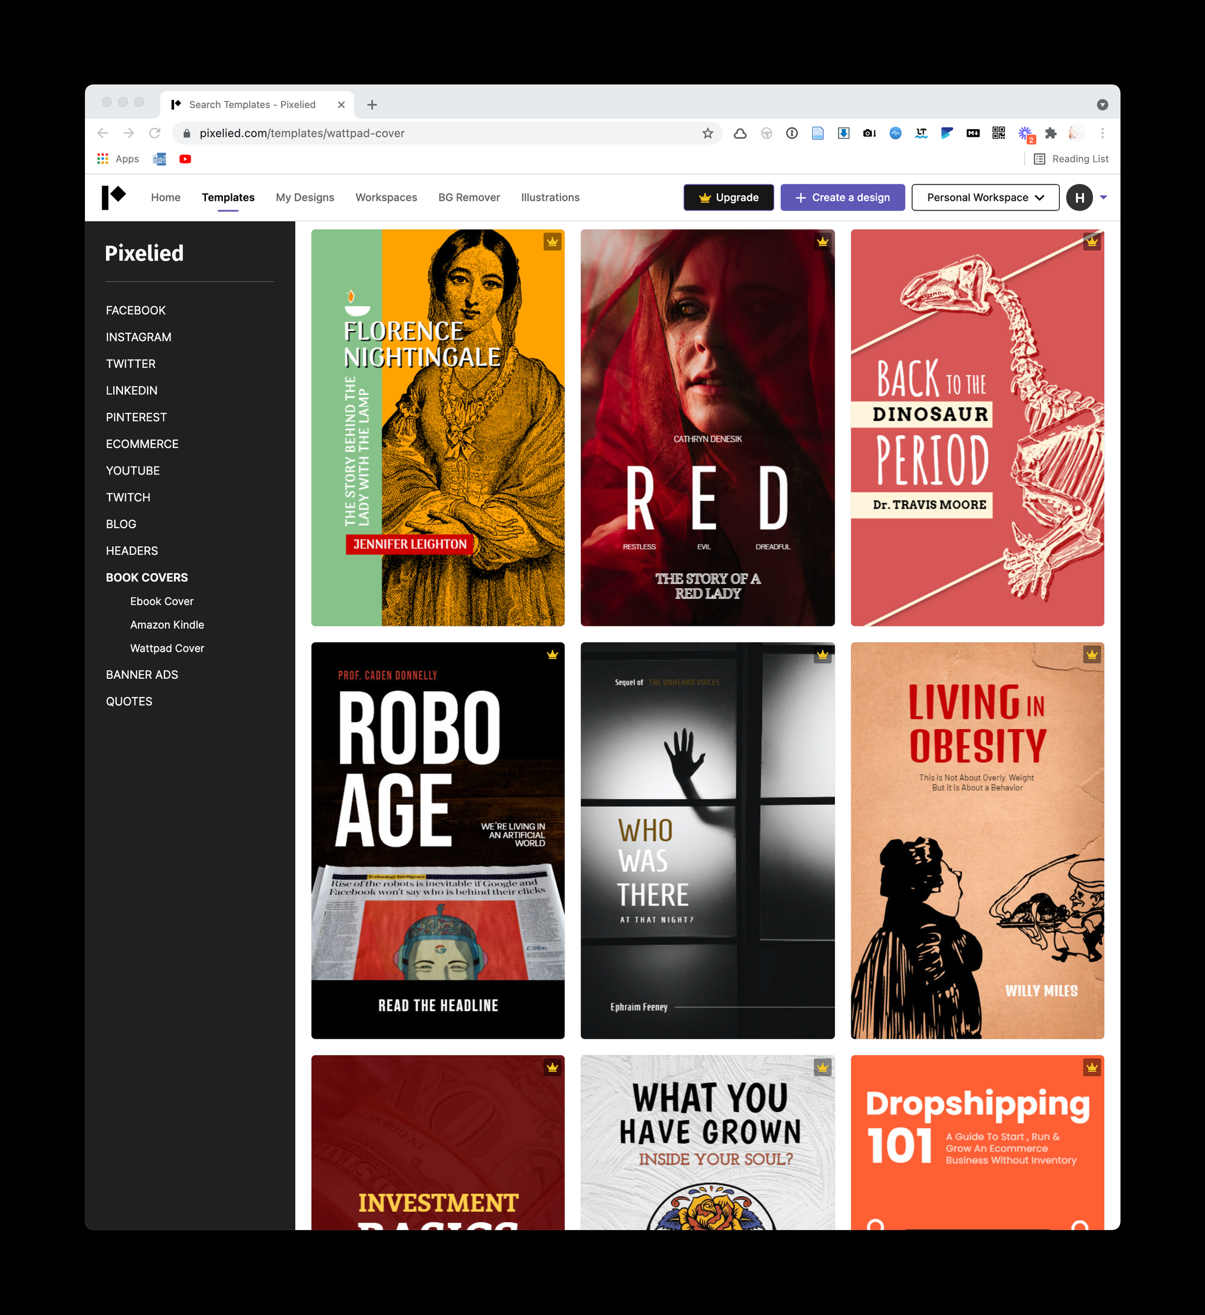Close the Search Templates - Pixelied tab
Image resolution: width=1205 pixels, height=1315 pixels.
coord(341,104)
